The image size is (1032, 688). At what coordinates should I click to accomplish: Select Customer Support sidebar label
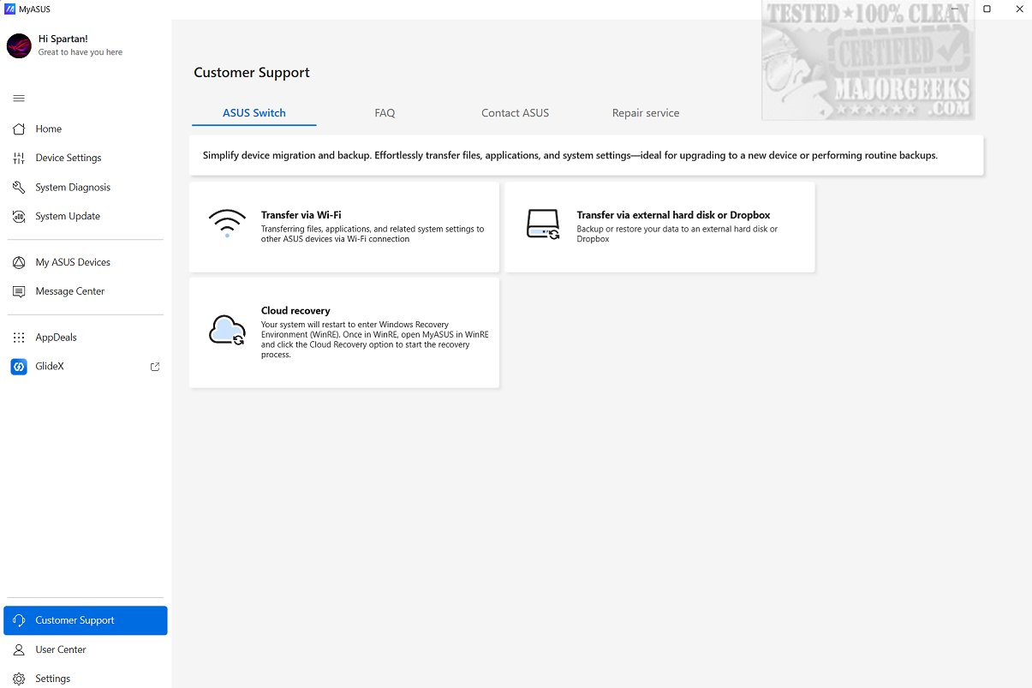(x=75, y=620)
